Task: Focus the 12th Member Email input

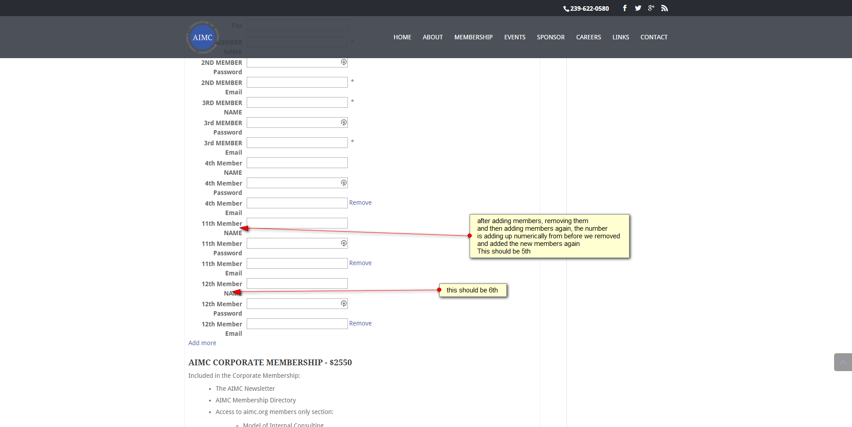Action: click(297, 324)
